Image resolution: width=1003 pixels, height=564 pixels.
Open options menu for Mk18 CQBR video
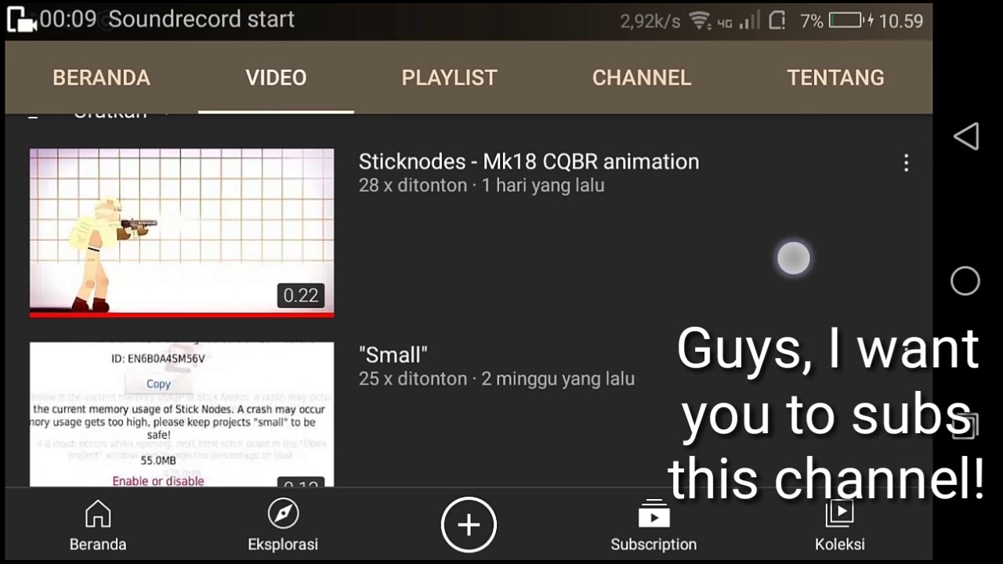(x=906, y=163)
